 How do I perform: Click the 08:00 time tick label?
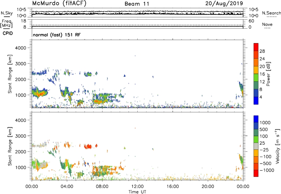(x=102, y=187)
